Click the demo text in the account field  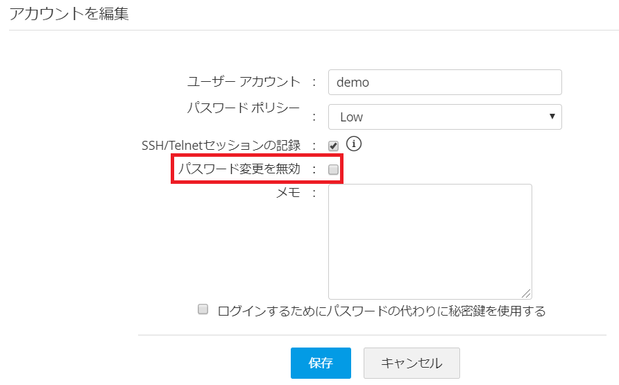pos(353,82)
